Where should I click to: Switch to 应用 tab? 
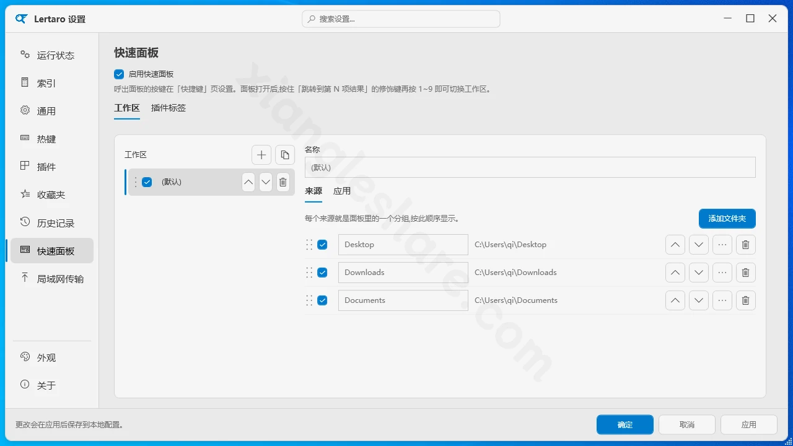tap(342, 191)
